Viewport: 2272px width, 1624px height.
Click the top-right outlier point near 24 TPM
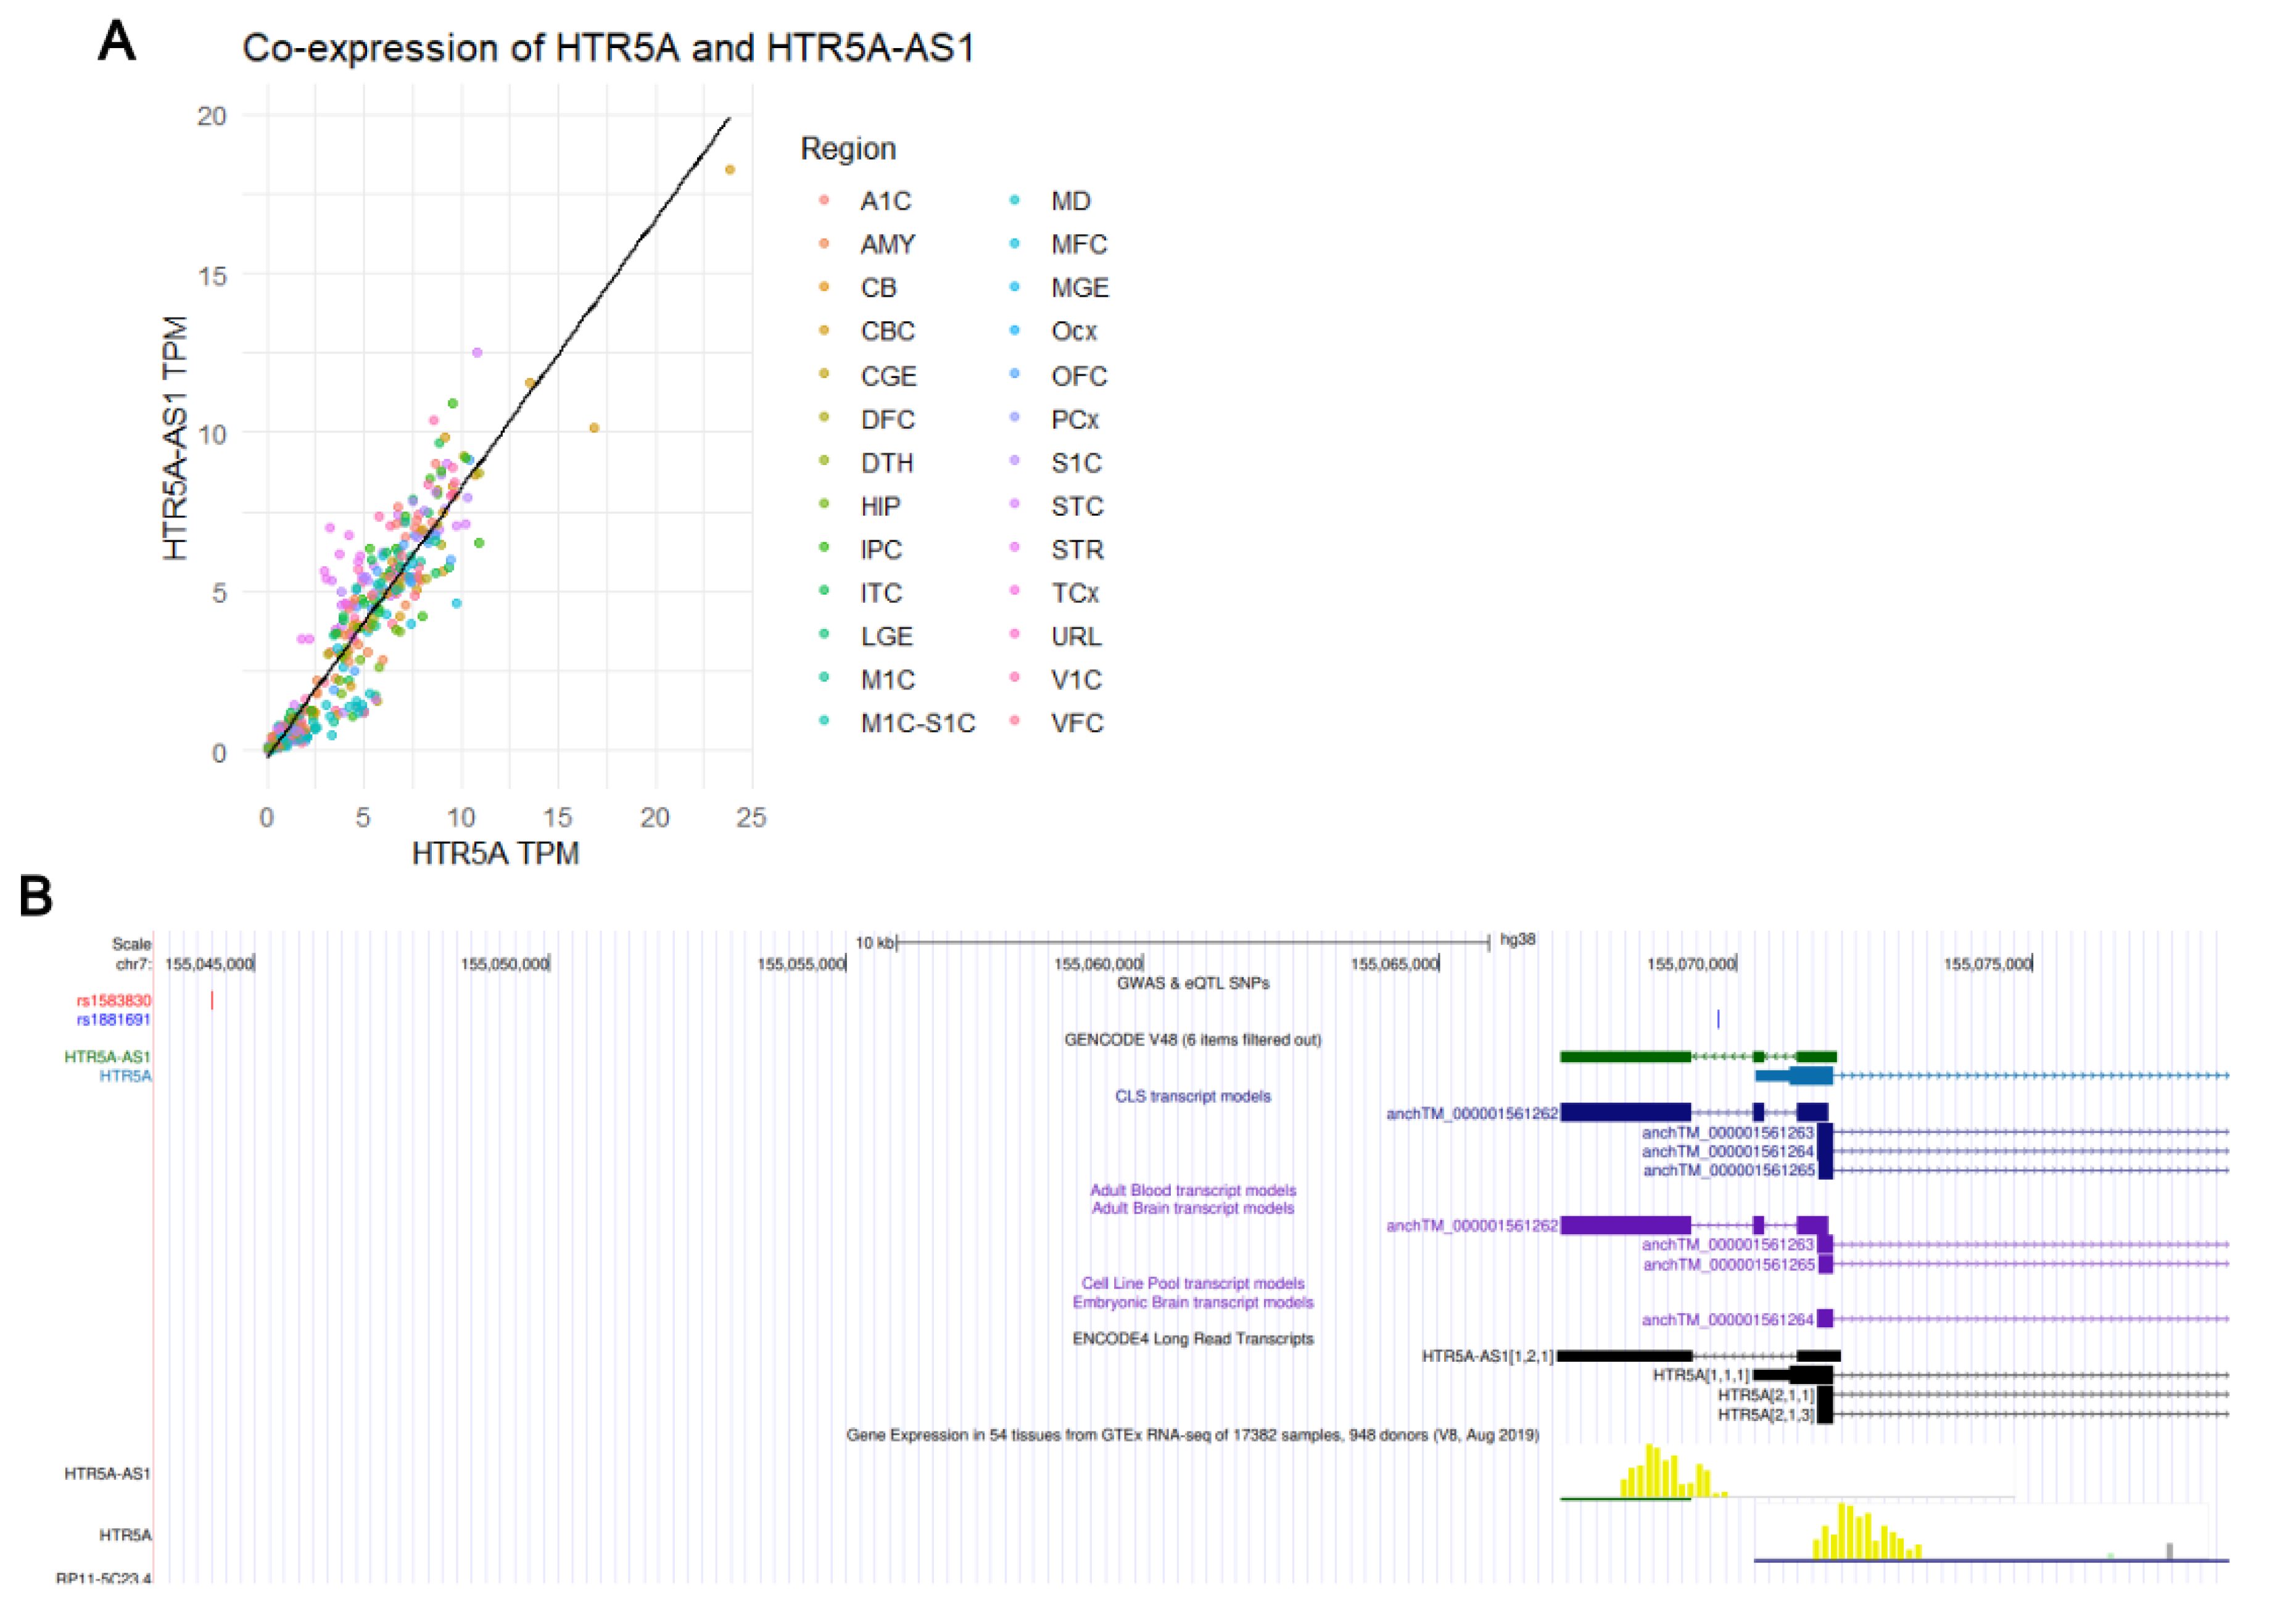(729, 170)
